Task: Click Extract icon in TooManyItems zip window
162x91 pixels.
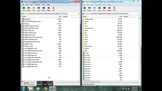Action: click(29, 8)
